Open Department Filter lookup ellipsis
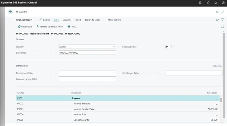227x126 pixels. pyautogui.click(x=114, y=73)
